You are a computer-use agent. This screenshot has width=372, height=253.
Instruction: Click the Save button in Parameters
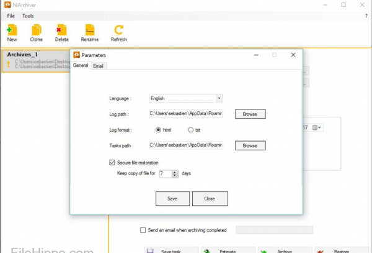coord(172,199)
